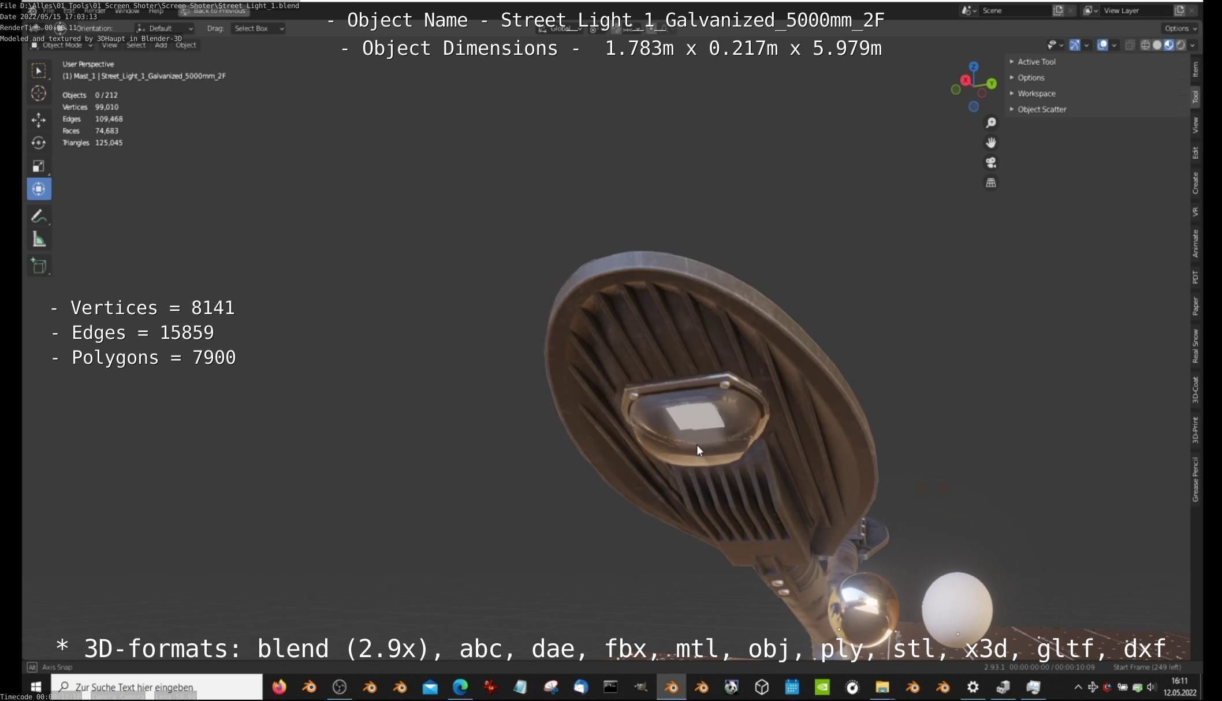Open the shading options dropdown arrow

click(x=1193, y=45)
